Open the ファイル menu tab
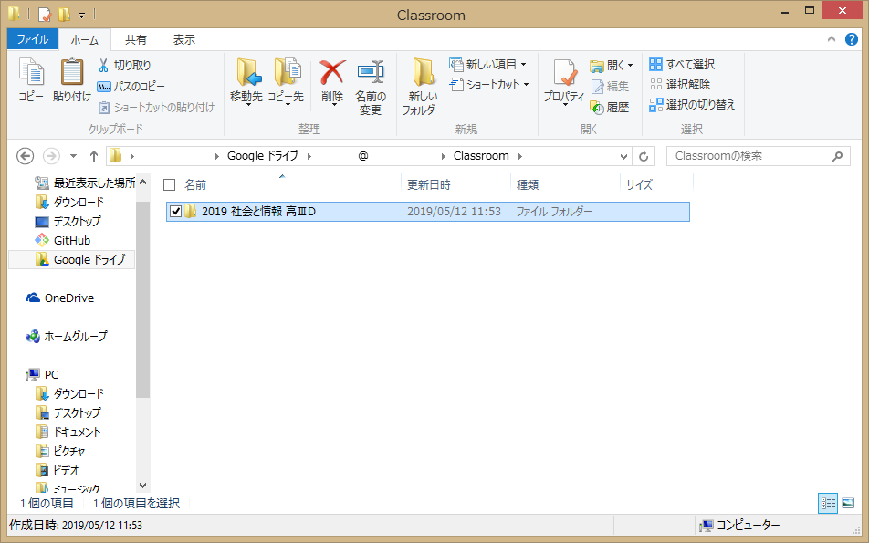This screenshot has height=543, width=869. coord(33,39)
